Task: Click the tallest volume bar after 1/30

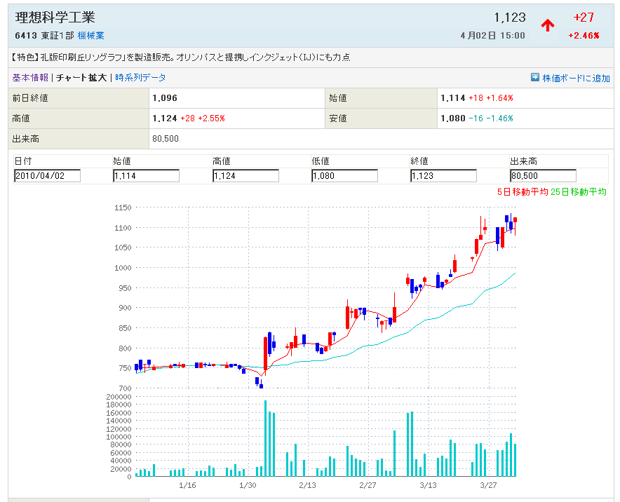Action: [265, 438]
